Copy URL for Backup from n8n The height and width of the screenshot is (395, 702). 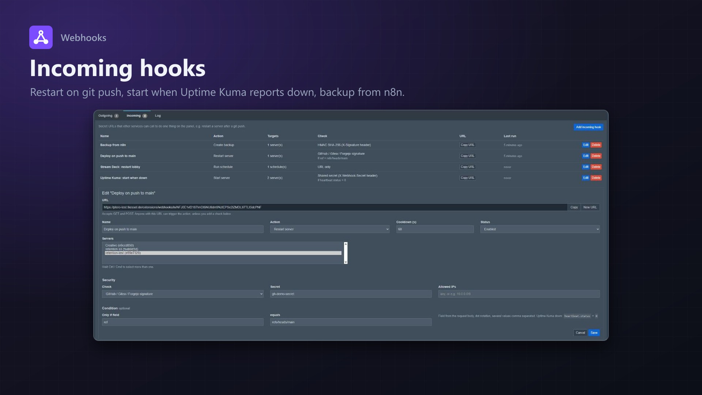click(x=467, y=145)
